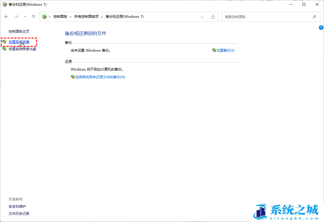Click the search magnifier icon

(314, 17)
